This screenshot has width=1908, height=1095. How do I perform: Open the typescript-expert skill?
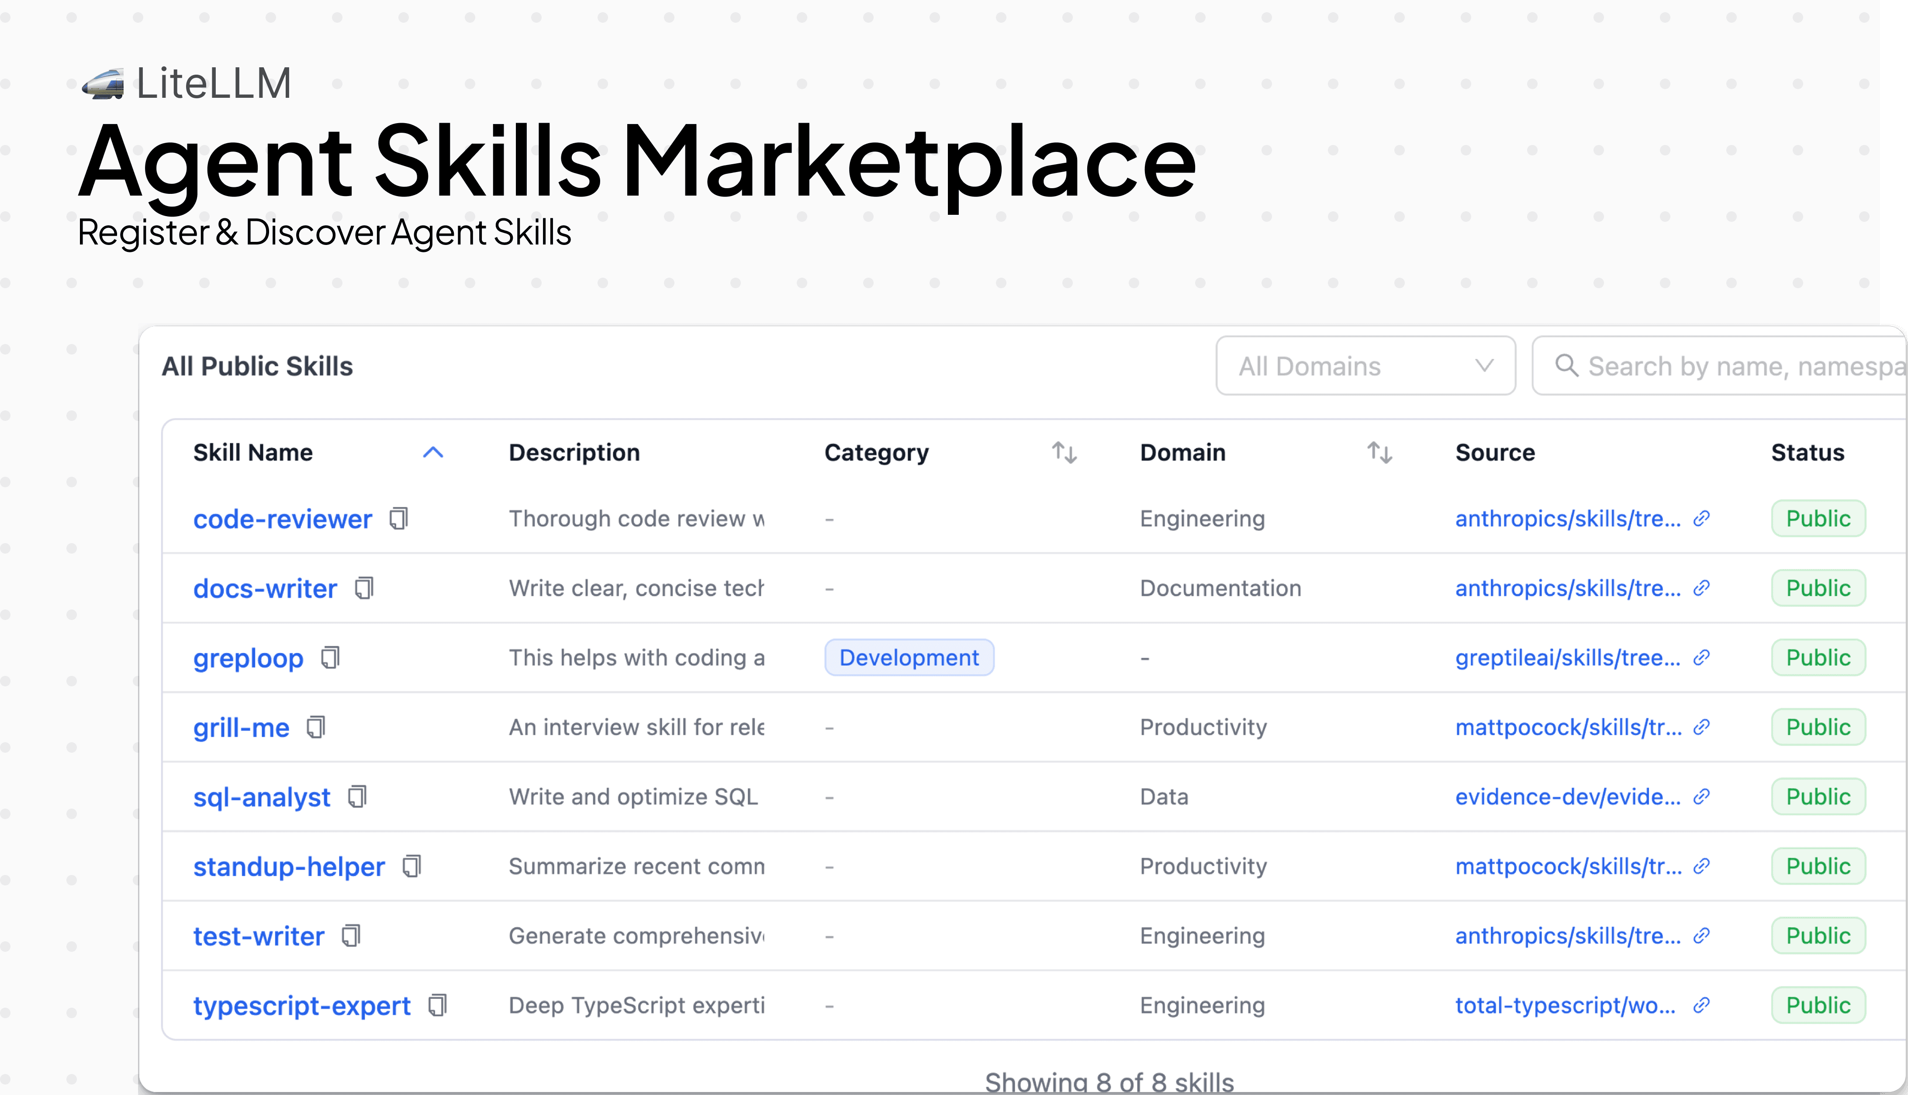(x=302, y=1005)
